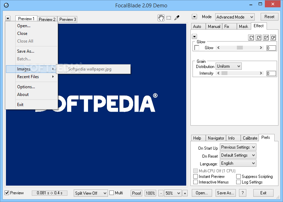The height and width of the screenshot is (202, 283).
Task: Click the Multi-CPU Off checkbox
Action: 195,171
